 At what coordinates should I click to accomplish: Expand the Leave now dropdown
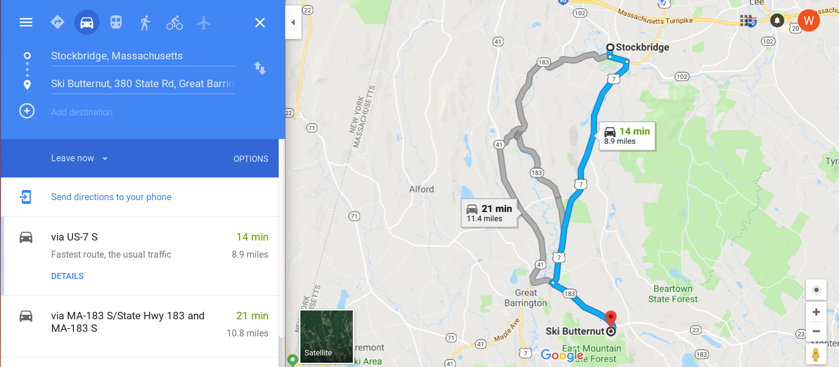[x=79, y=158]
